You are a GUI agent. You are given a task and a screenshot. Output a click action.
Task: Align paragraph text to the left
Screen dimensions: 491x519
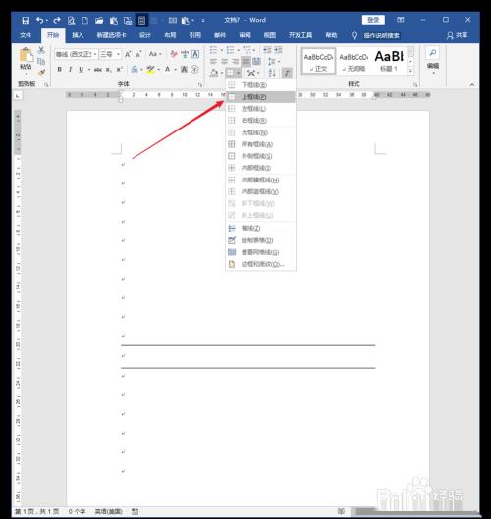click(x=214, y=61)
